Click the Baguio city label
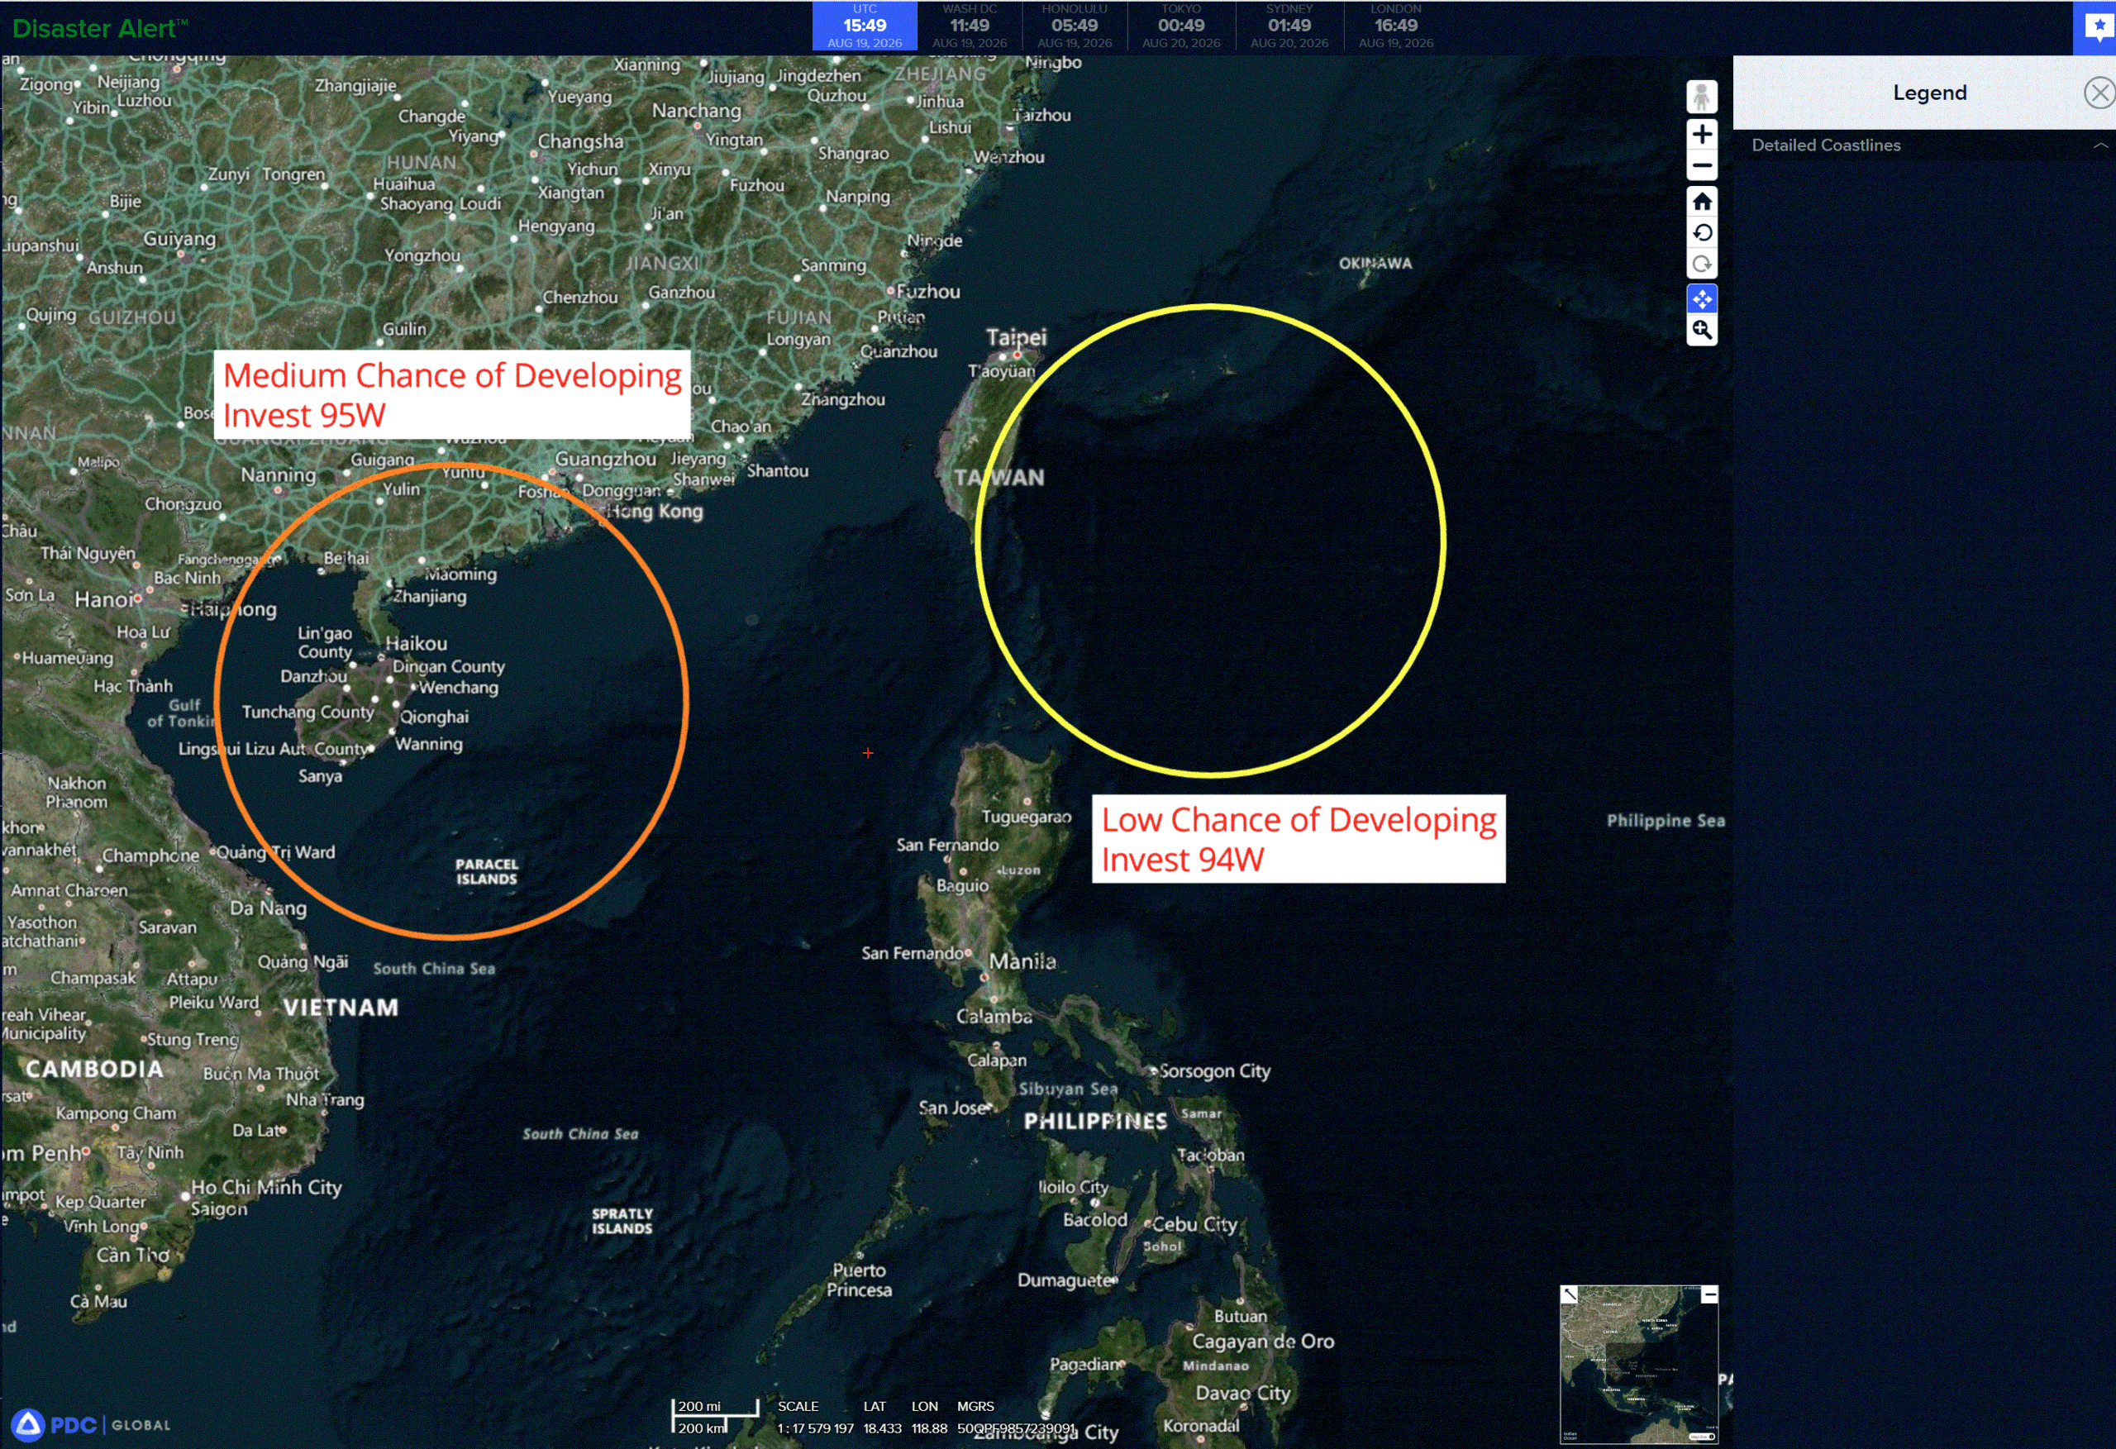Viewport: 2116px width, 1449px height. coord(962,885)
